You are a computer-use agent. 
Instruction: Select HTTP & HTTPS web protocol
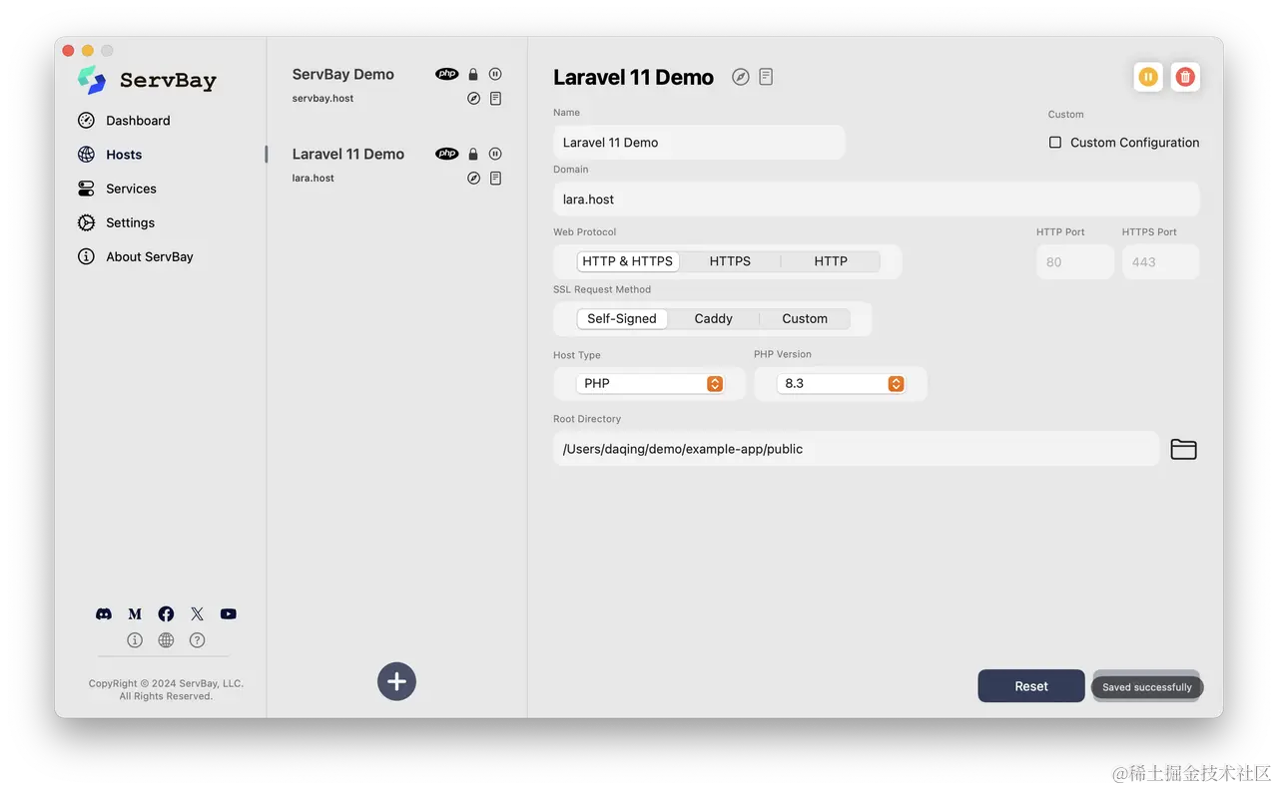[627, 261]
